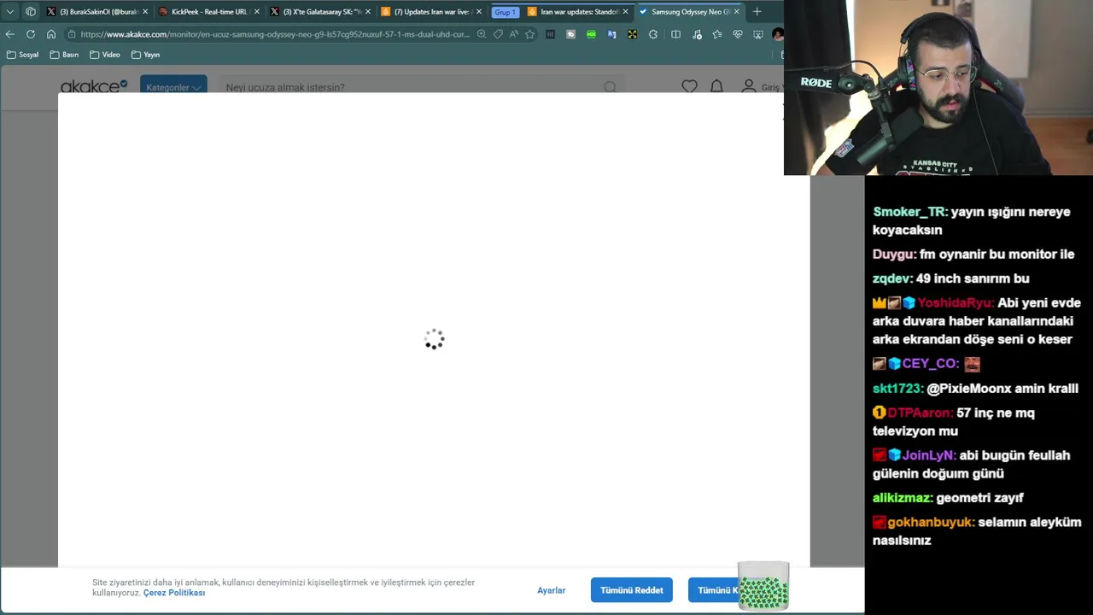Expand the tab actions chevron menu
1093x615 pixels.
pyautogui.click(x=10, y=12)
